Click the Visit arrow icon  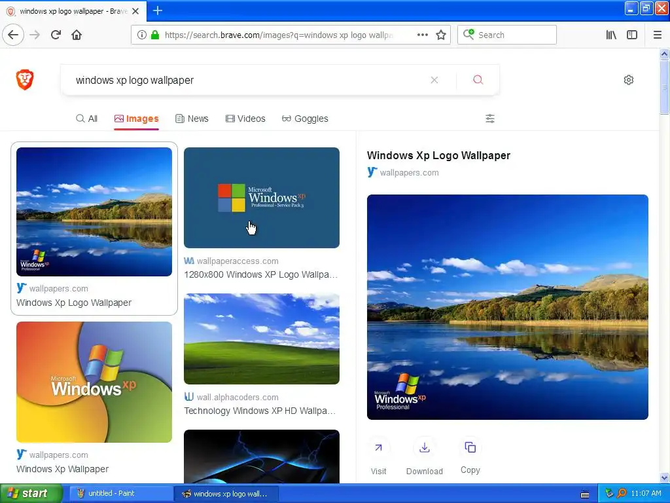click(378, 448)
